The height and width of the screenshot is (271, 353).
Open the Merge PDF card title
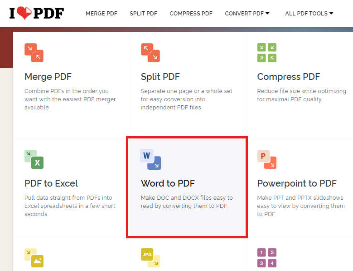48,77
